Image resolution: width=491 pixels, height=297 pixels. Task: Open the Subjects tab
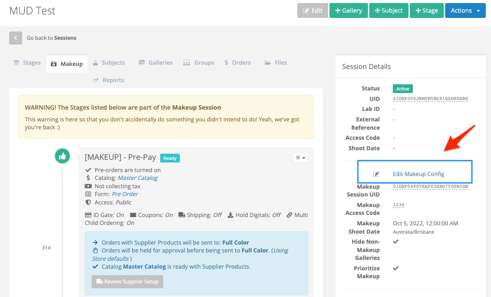[x=109, y=62]
